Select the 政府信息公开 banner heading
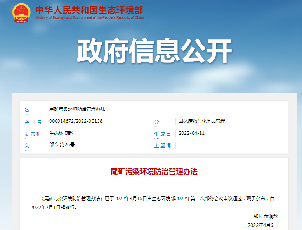 (x=154, y=51)
